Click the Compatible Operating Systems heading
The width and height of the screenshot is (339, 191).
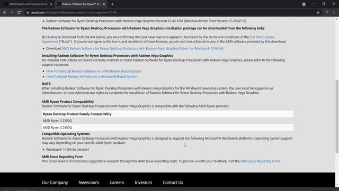point(66,134)
